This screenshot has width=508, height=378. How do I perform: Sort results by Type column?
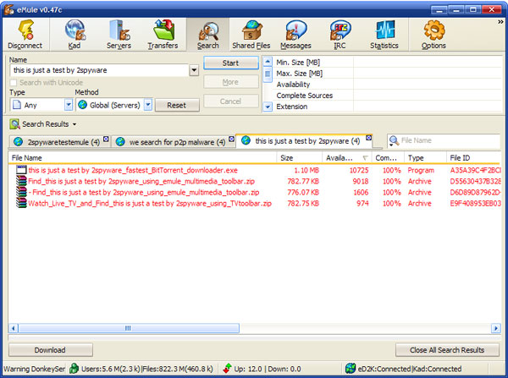[425, 158]
